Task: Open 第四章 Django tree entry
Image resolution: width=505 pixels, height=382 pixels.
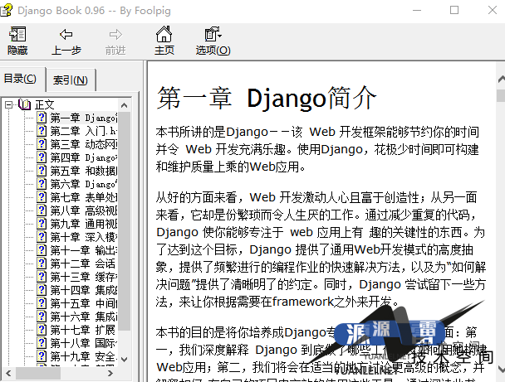Action: point(84,157)
